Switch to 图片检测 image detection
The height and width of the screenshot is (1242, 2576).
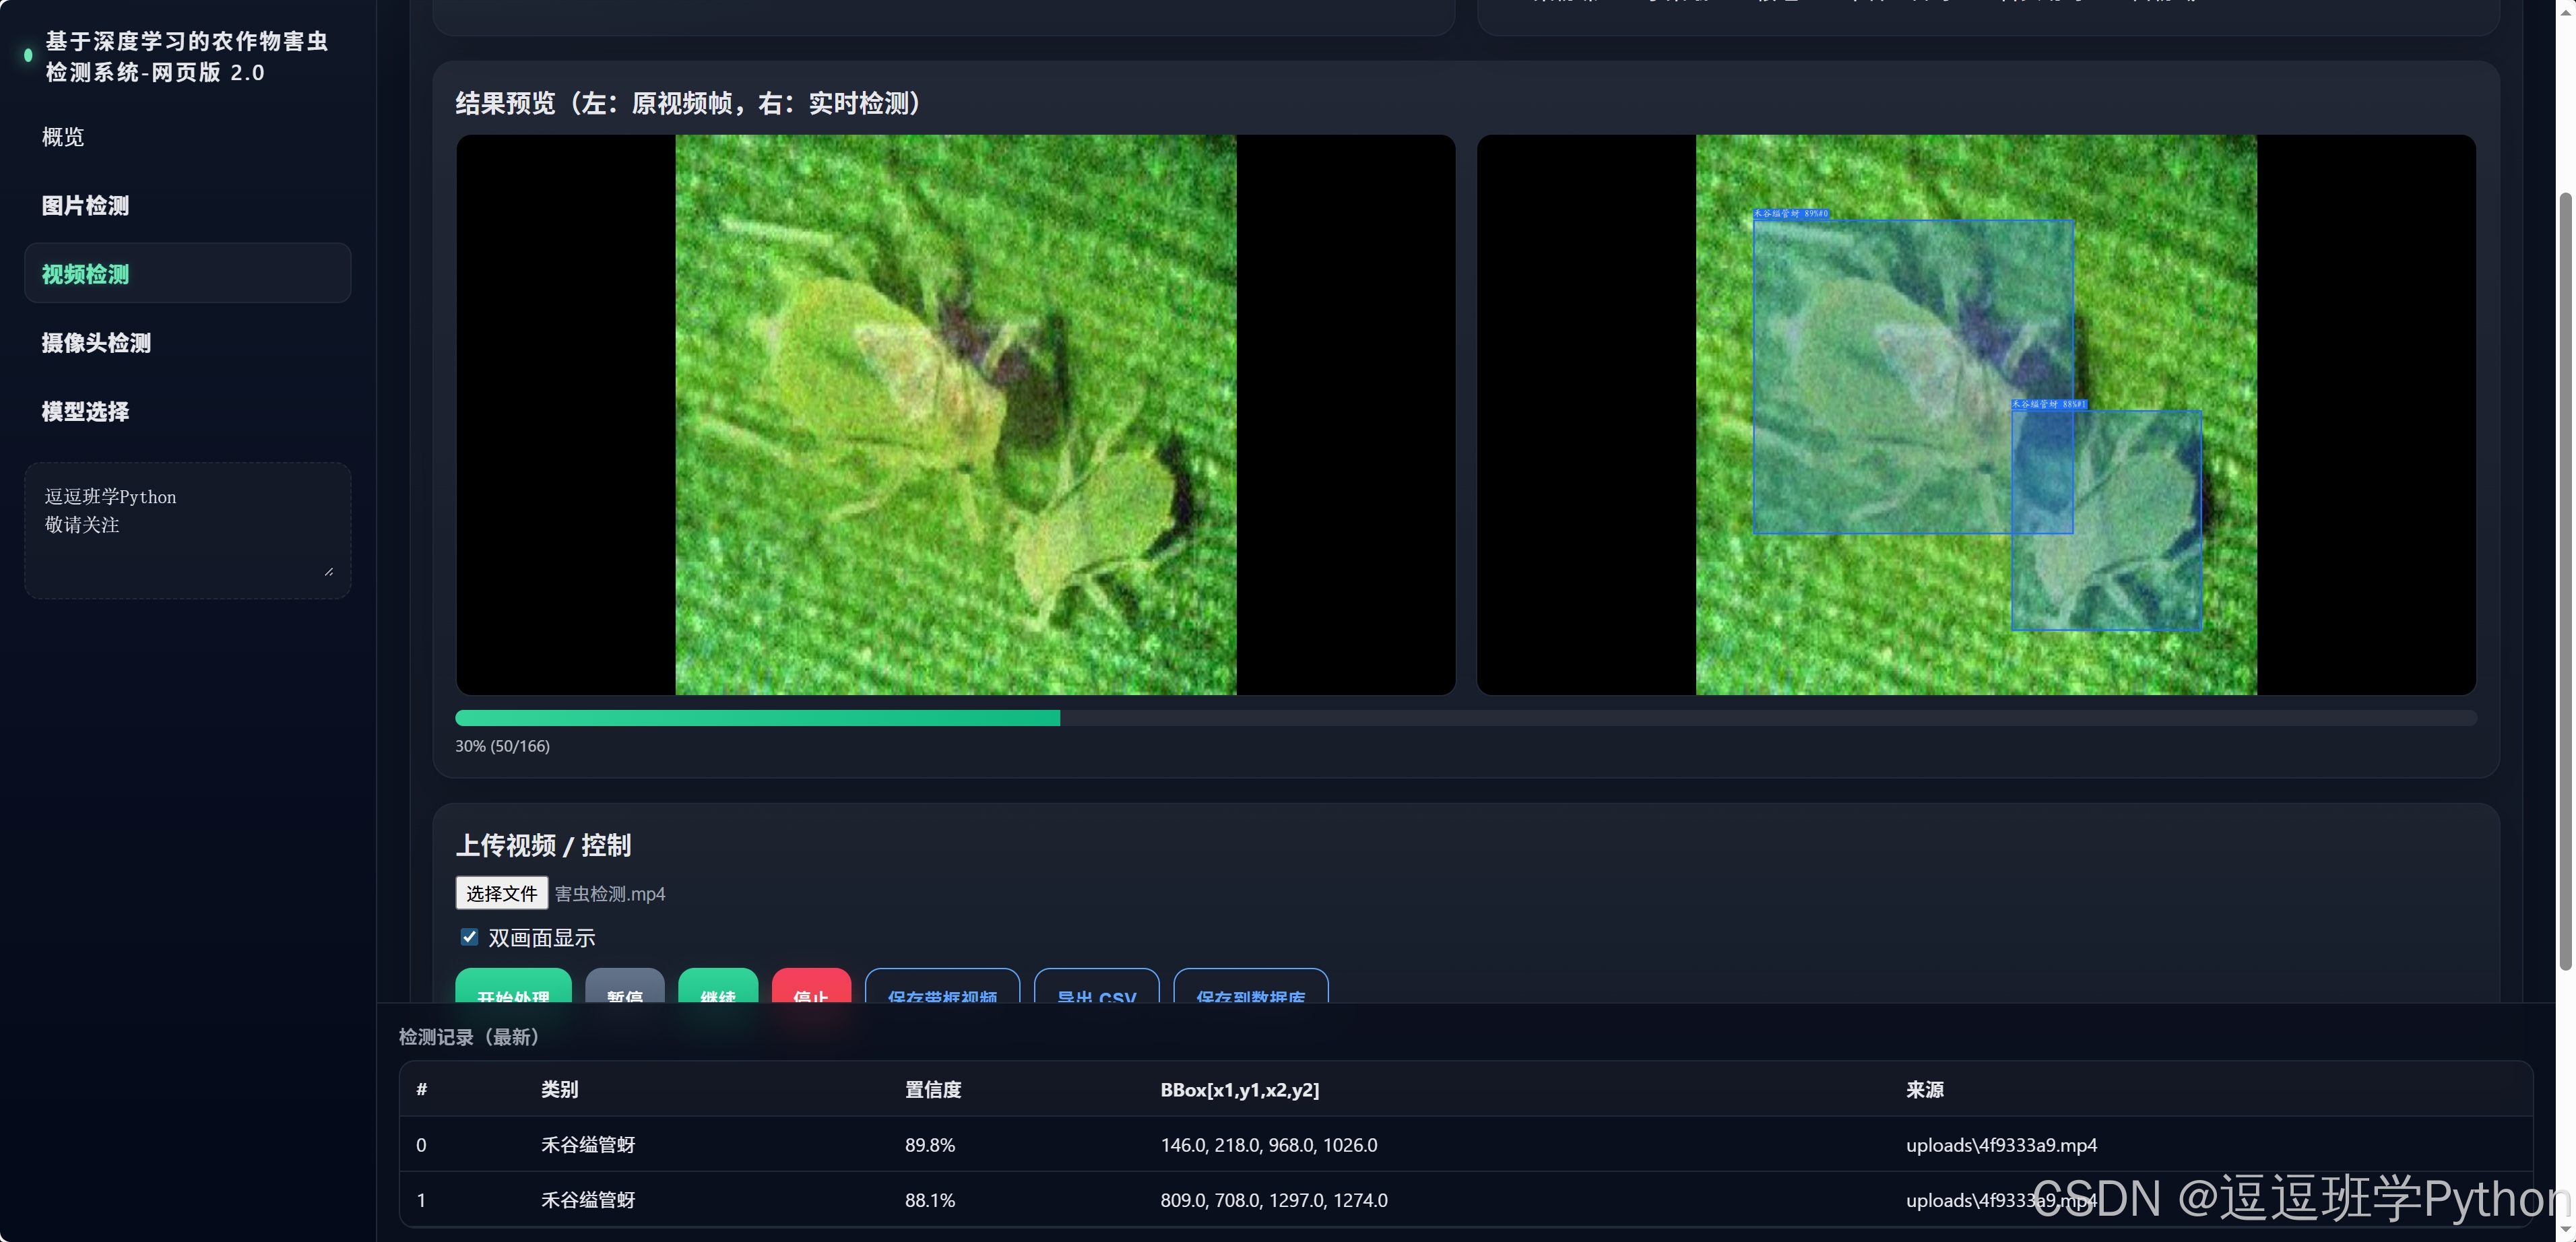coord(85,205)
